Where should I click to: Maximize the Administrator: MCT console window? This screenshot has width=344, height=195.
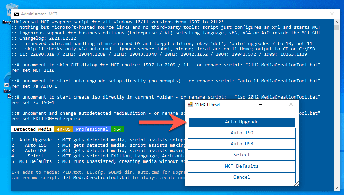tap(316, 14)
